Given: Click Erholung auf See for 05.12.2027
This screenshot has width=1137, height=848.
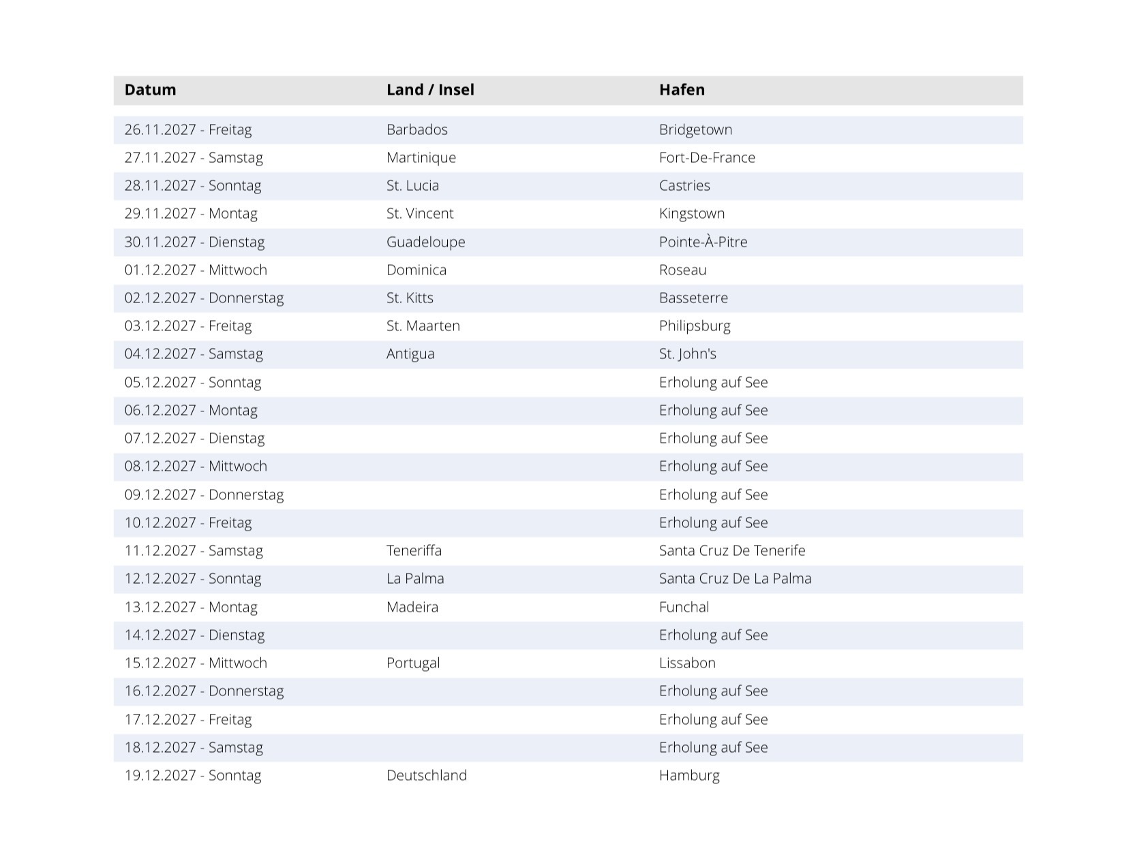Looking at the screenshot, I should 713,382.
